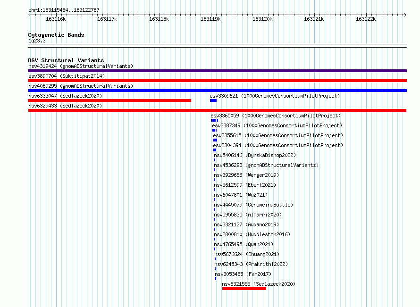Click the 163117k ruler tick label
The image size is (420, 307).
[x=107, y=19]
